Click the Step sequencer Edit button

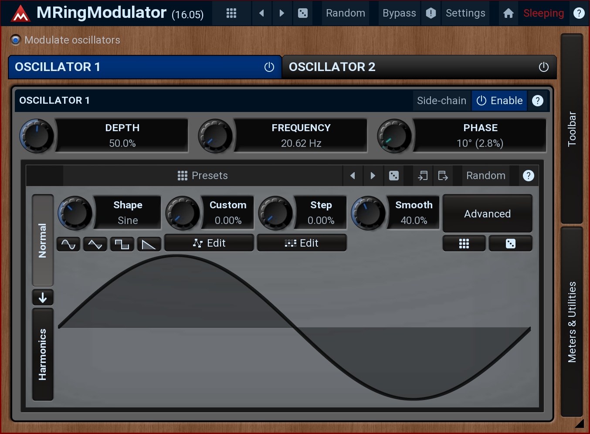point(302,243)
